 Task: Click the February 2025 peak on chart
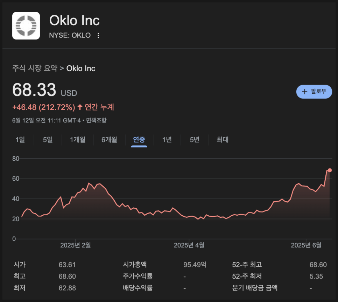(89, 183)
